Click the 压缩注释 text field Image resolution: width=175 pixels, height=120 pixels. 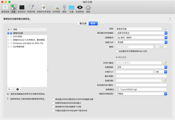[x=139, y=80]
